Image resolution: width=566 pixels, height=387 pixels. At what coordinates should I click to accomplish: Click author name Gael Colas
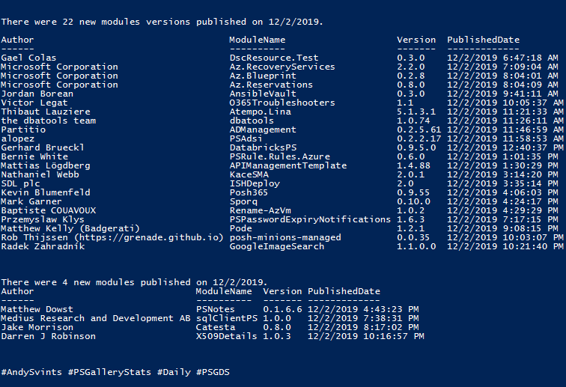click(28, 58)
